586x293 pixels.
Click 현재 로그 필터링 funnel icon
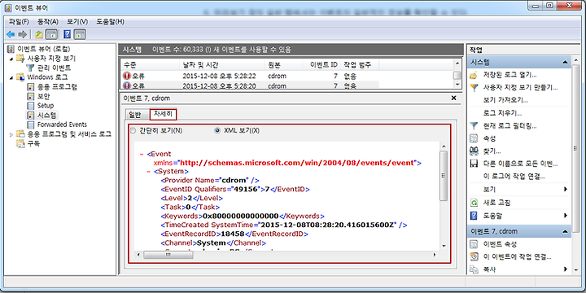[474, 125]
